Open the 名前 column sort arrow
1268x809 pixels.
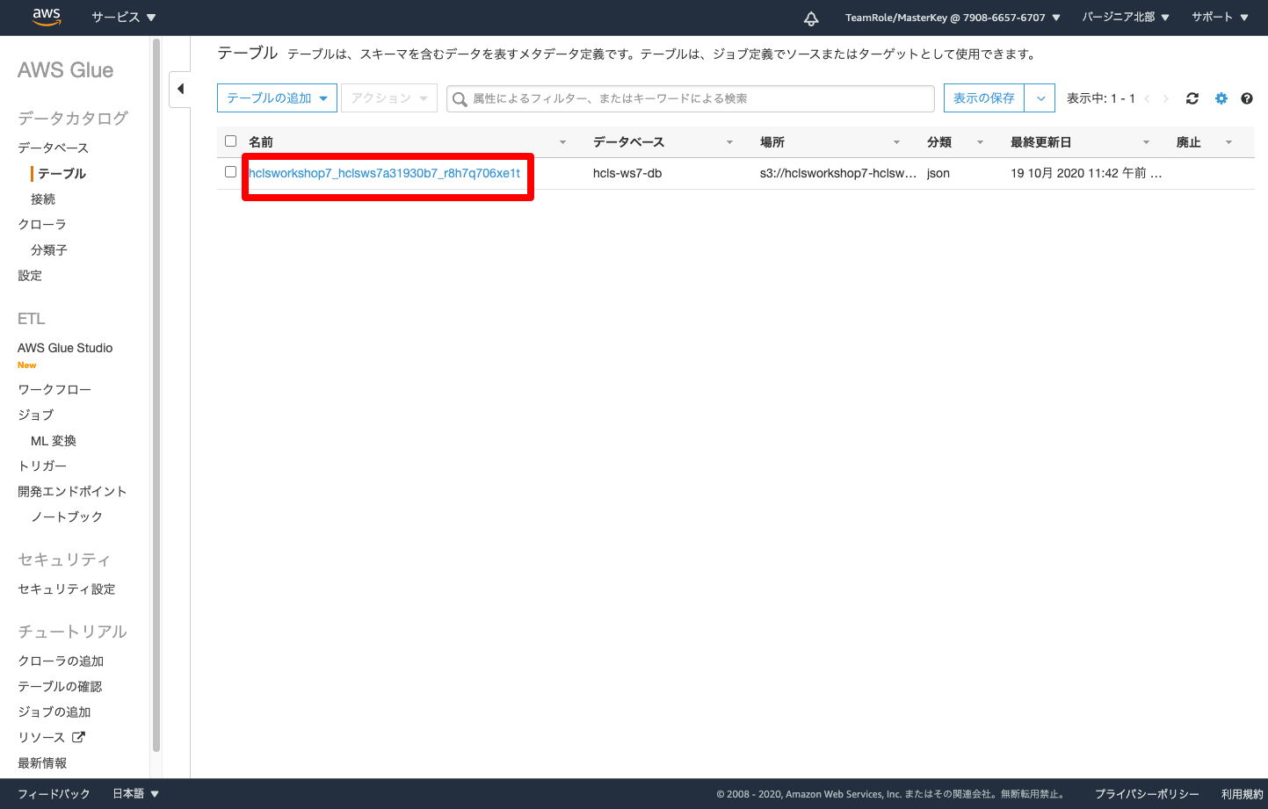coord(562,142)
